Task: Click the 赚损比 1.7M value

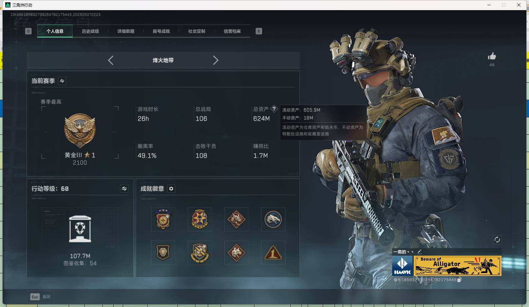Action: [261, 156]
